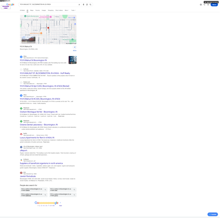Open the Jewish Periodicals result
The height and width of the screenshot is (218, 221).
[28, 176]
